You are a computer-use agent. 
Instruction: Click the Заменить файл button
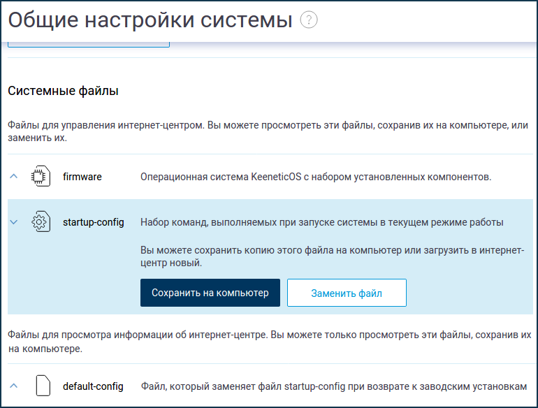point(347,293)
